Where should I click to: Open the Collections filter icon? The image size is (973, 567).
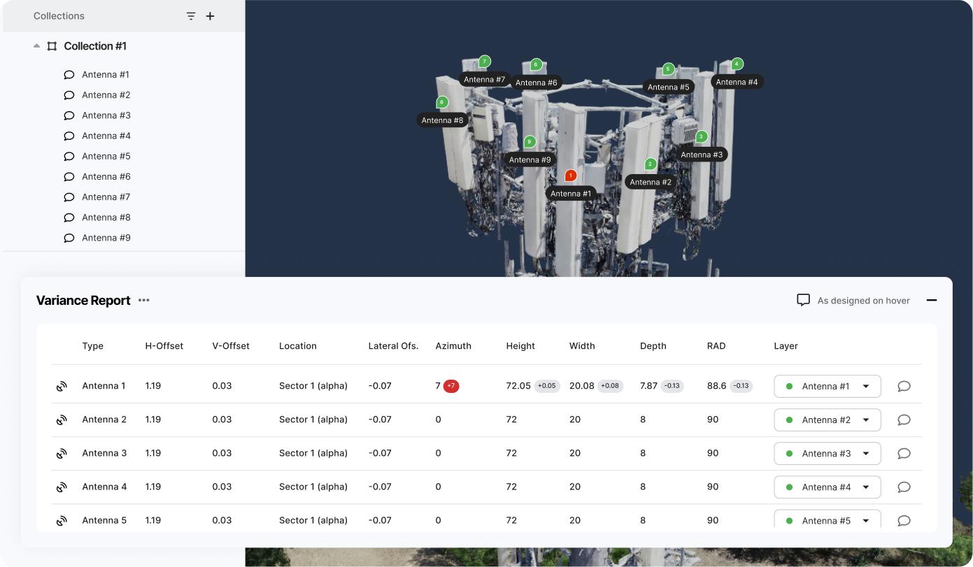pos(190,15)
